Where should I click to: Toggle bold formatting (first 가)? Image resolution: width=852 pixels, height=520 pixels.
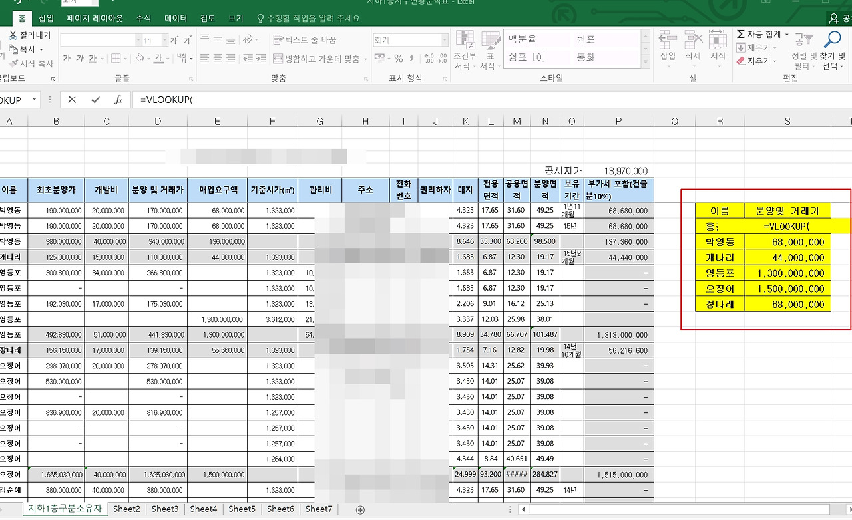(x=67, y=59)
